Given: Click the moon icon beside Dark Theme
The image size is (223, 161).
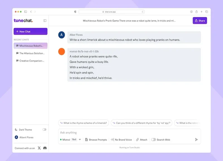Looking at the screenshot, I should tap(16, 130).
